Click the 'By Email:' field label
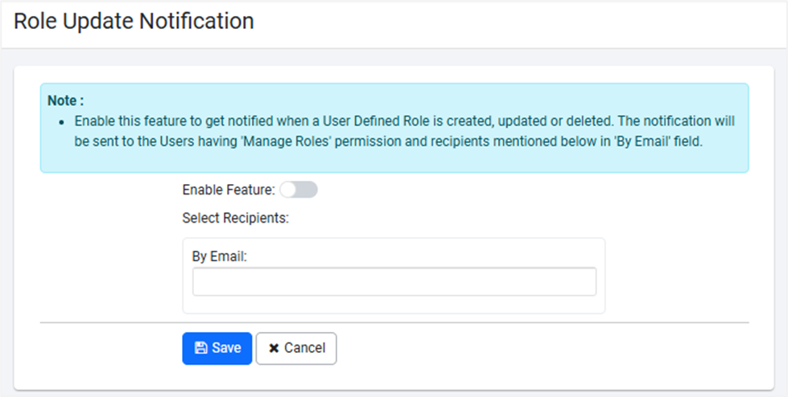This screenshot has width=788, height=397. coord(219,257)
